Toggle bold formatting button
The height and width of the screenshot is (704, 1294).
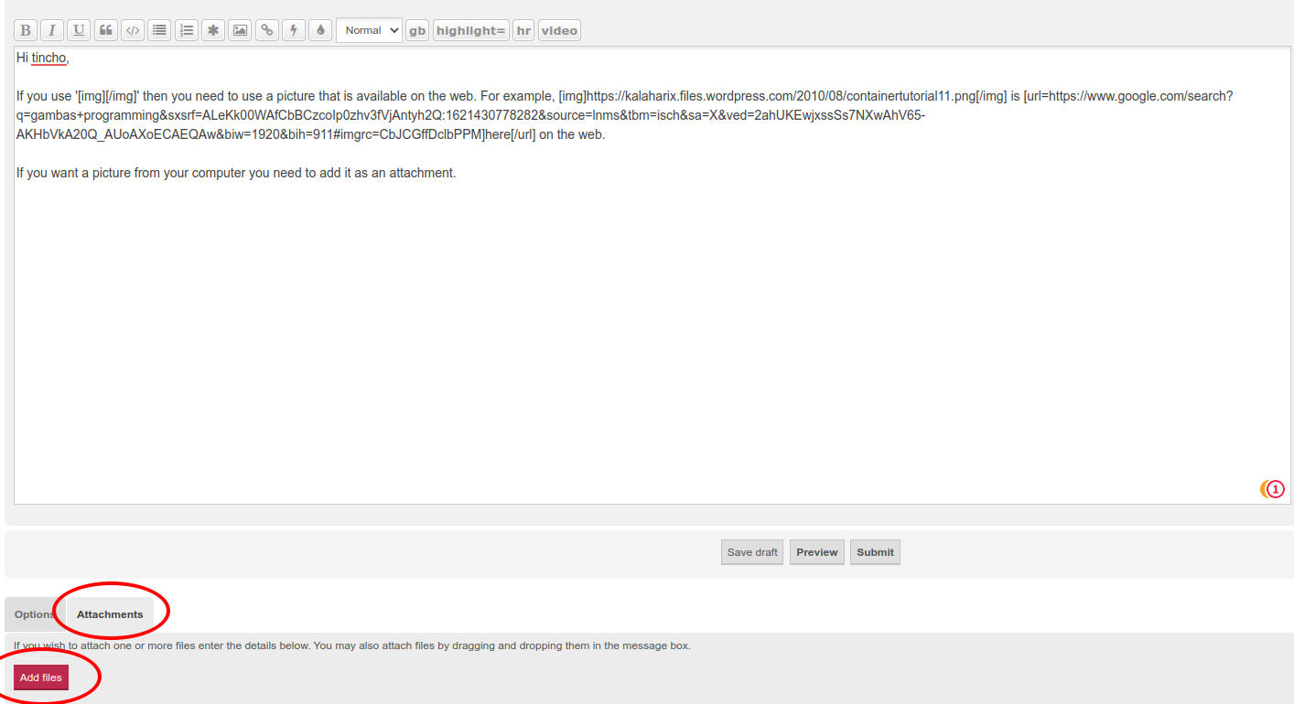(26, 30)
